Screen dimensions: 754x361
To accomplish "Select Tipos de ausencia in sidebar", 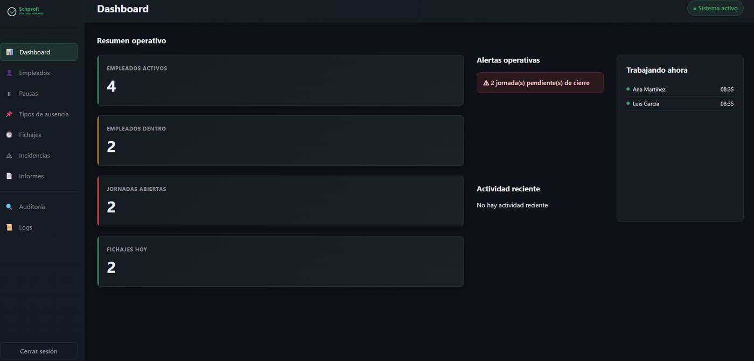I will click(x=39, y=114).
